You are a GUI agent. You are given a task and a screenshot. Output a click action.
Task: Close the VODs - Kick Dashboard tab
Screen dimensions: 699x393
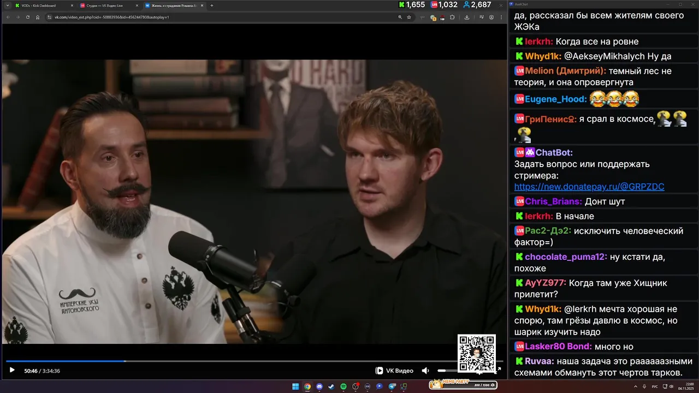pyautogui.click(x=72, y=5)
